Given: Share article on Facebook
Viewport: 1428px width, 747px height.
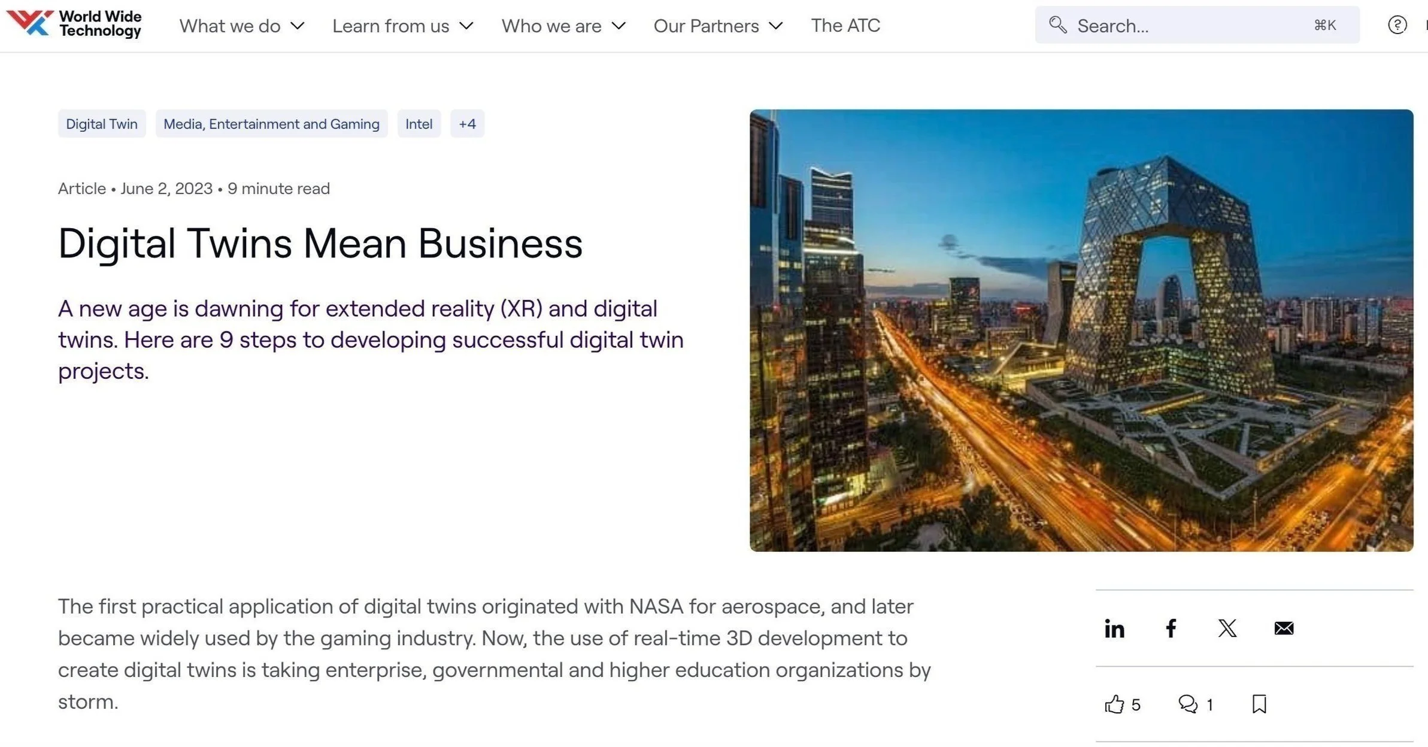Looking at the screenshot, I should pyautogui.click(x=1171, y=628).
